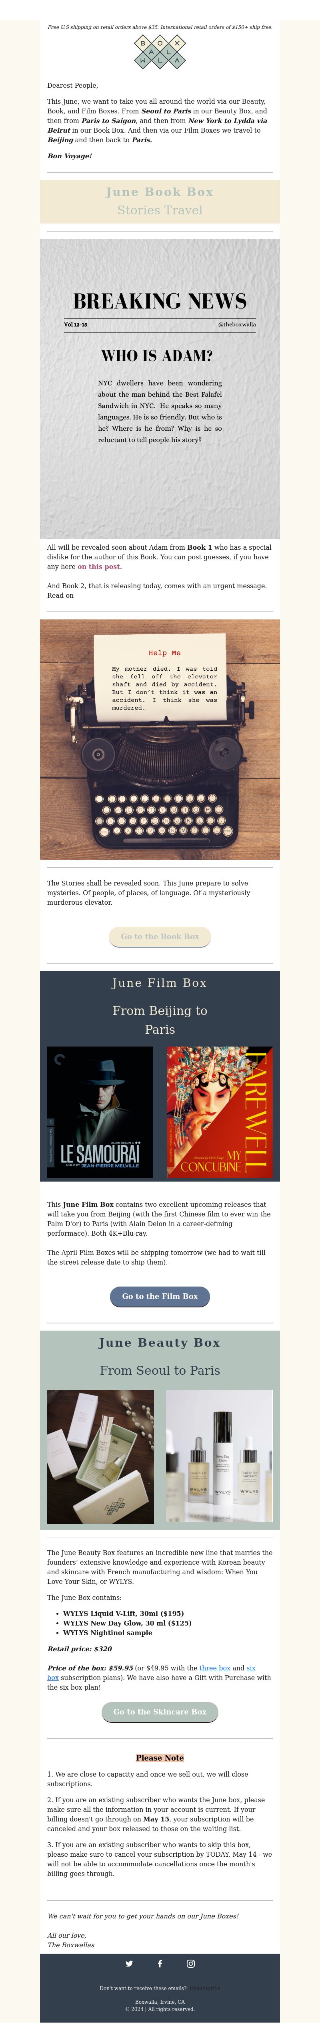
Task: Click the Breaking News newspaper image
Action: coord(160,389)
